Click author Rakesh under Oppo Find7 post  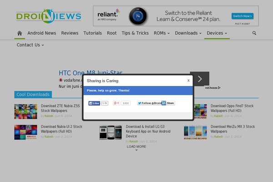coord(218,116)
